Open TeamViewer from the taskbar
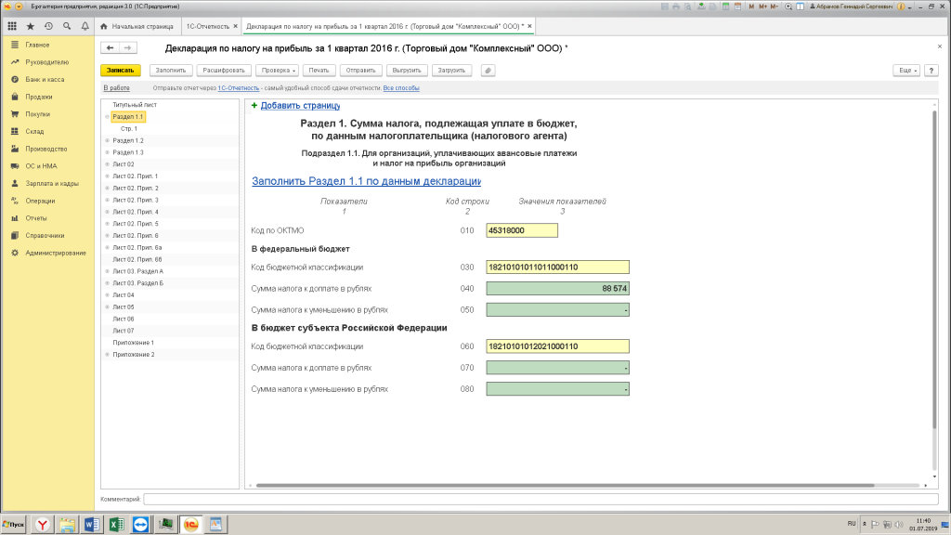The image size is (951, 535). click(x=141, y=524)
